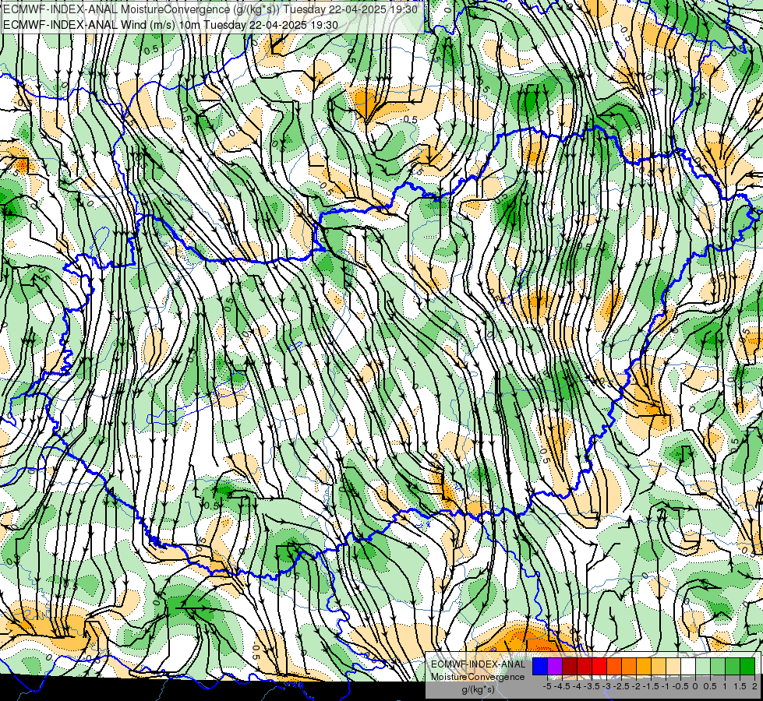Click the MoistureConvergence title line at top
Viewport: 763px width, 701px height.
(x=210, y=9)
